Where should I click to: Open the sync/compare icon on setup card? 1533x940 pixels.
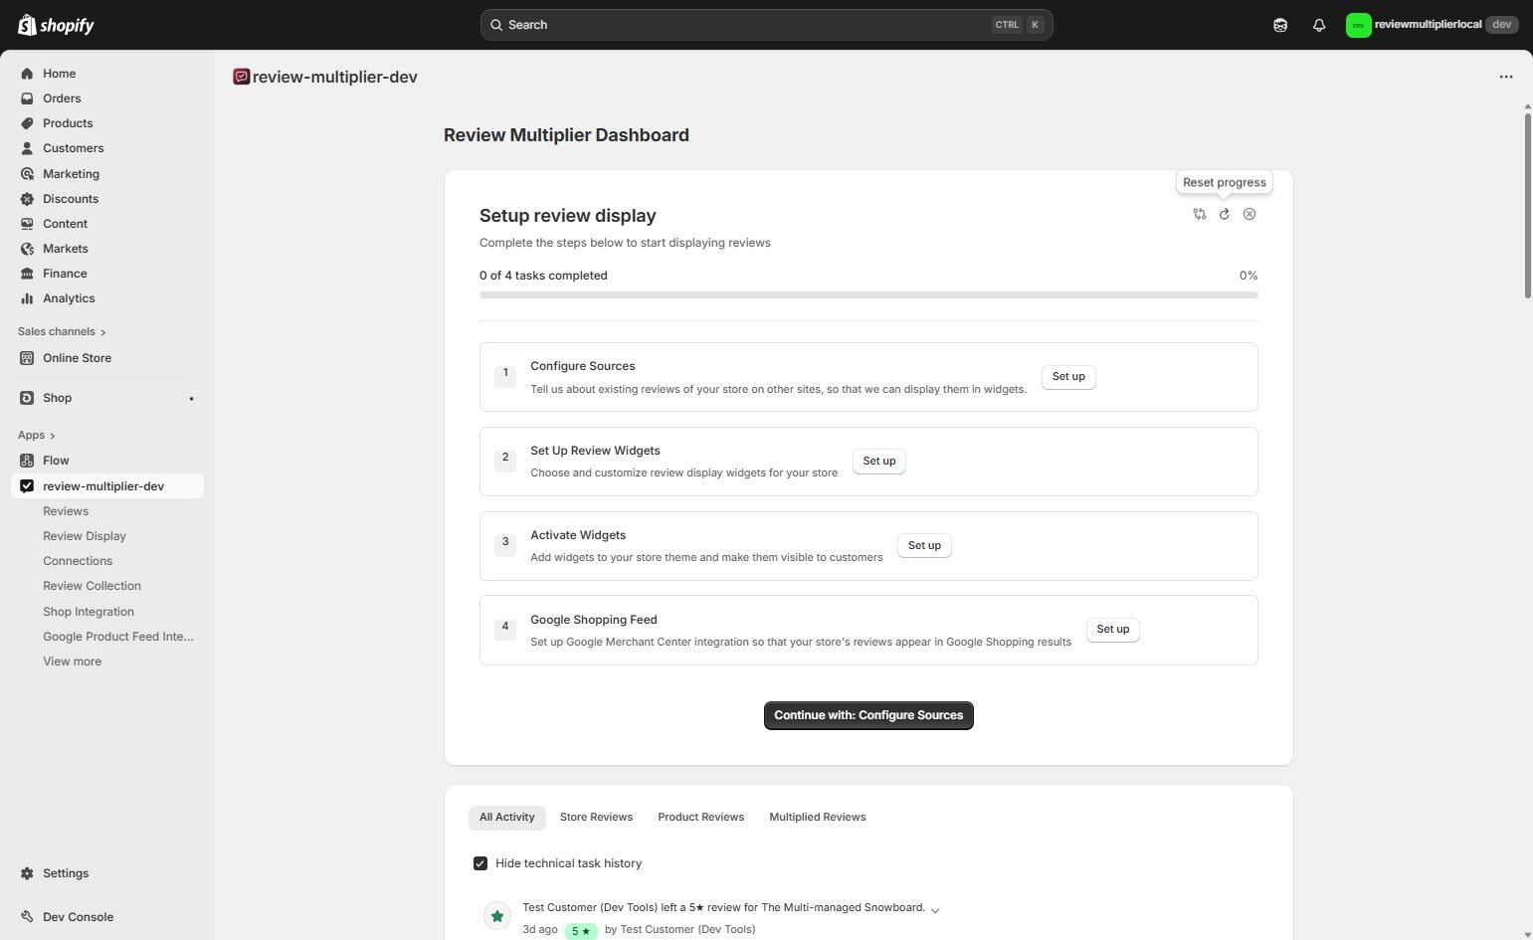click(x=1199, y=214)
